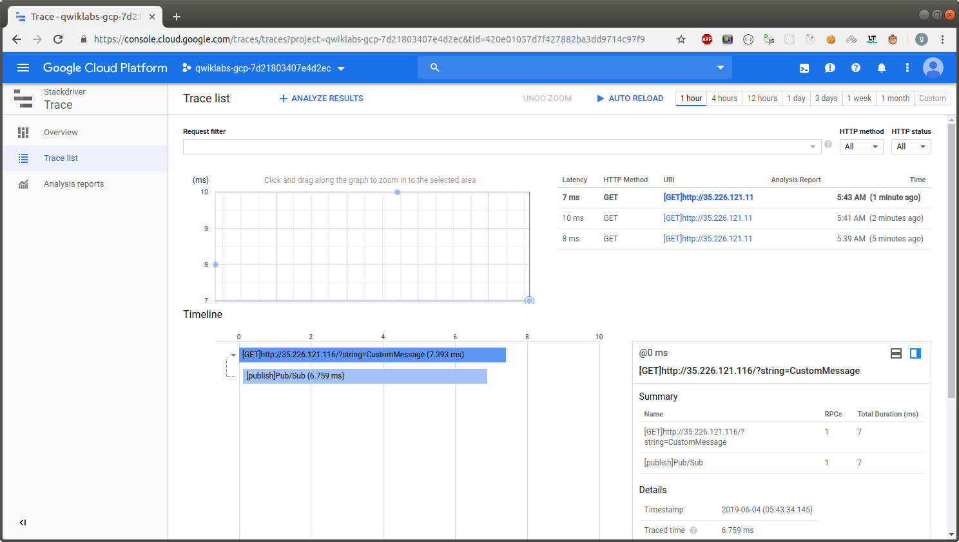
Task: Go back in browser
Action: click(x=17, y=39)
